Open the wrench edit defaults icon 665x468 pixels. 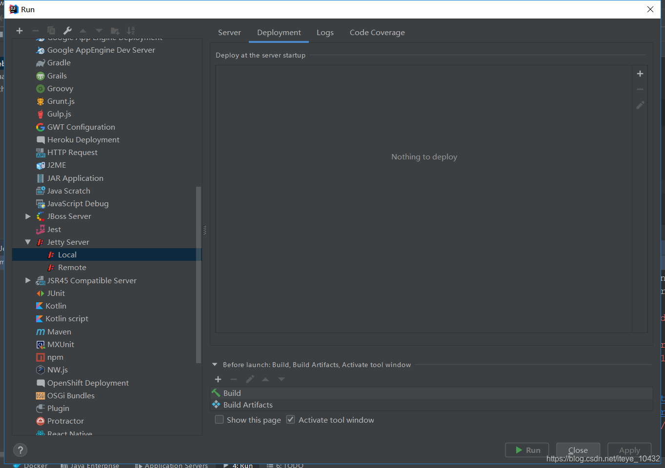(x=67, y=31)
